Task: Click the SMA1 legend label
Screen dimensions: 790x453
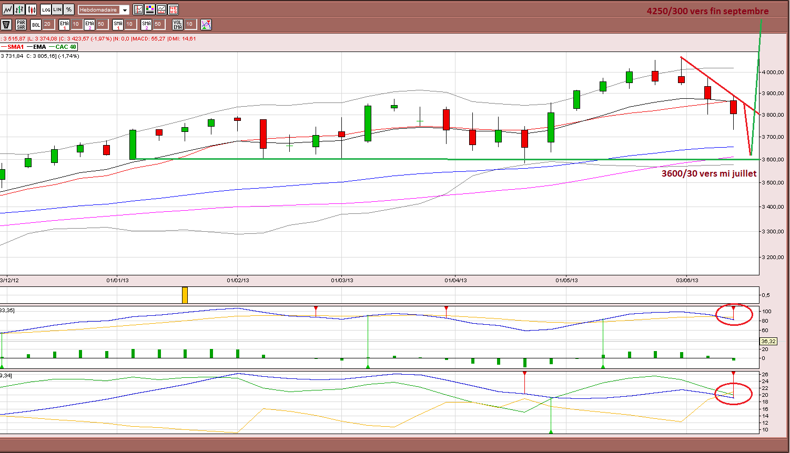Action: tap(15, 47)
